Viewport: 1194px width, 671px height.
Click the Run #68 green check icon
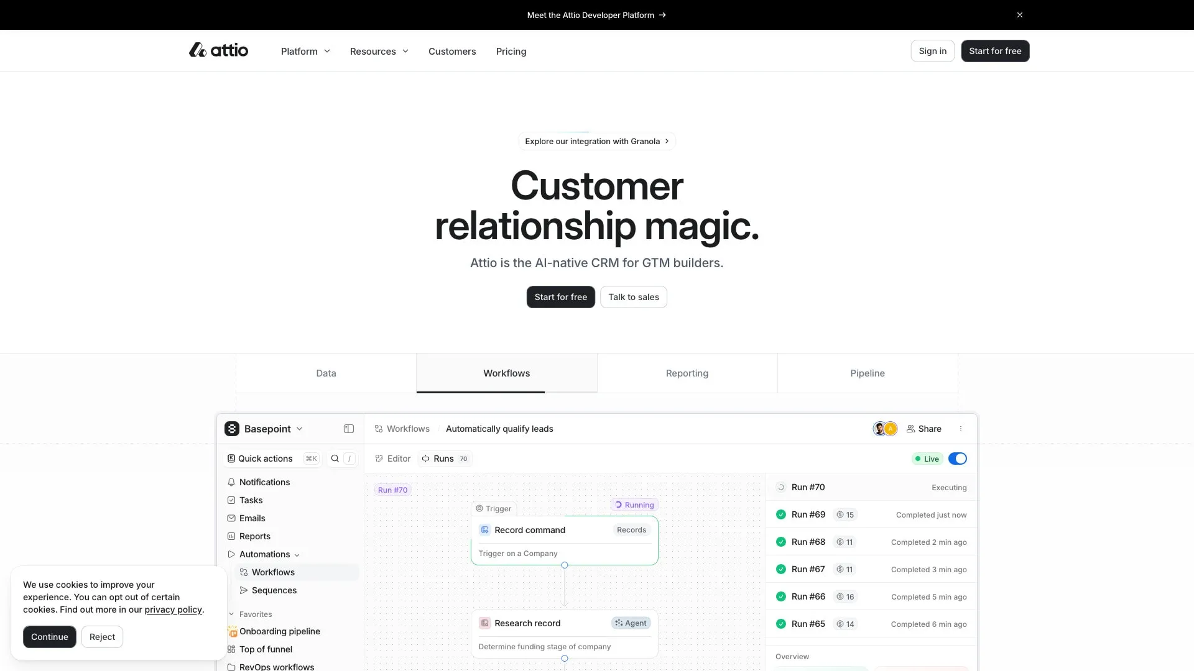(x=781, y=542)
